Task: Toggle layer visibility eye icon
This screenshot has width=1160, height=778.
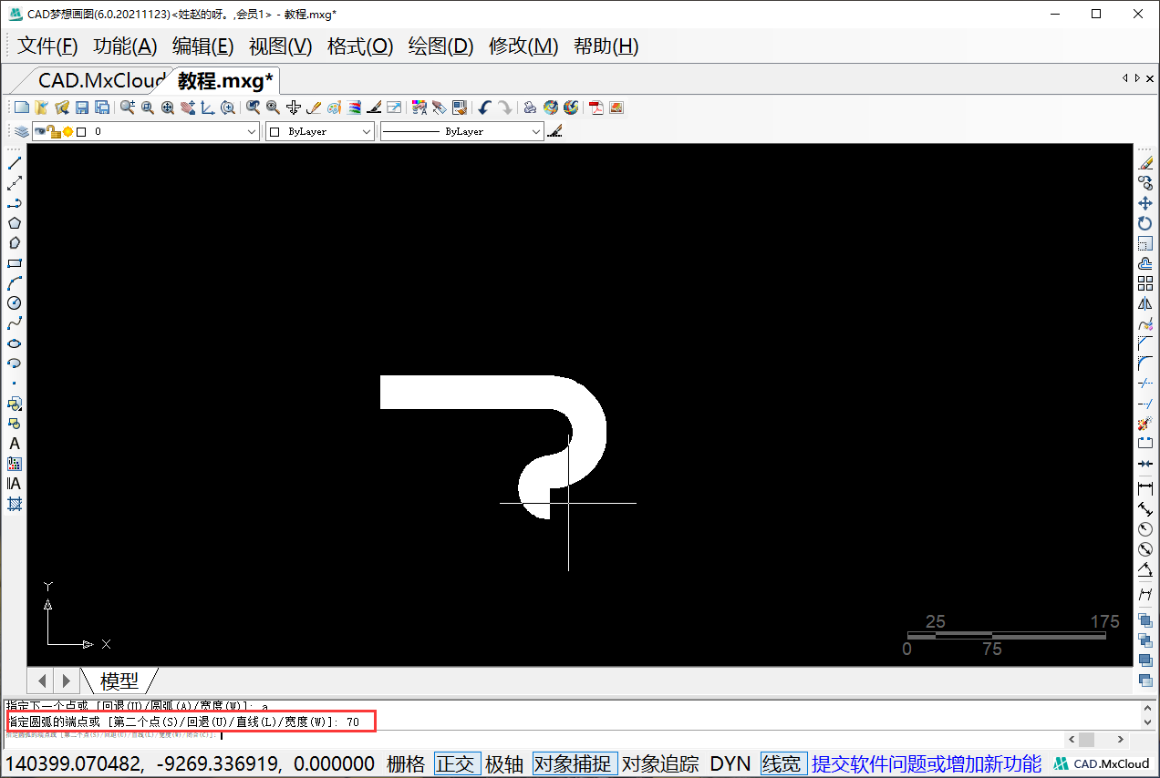Action: click(x=40, y=131)
